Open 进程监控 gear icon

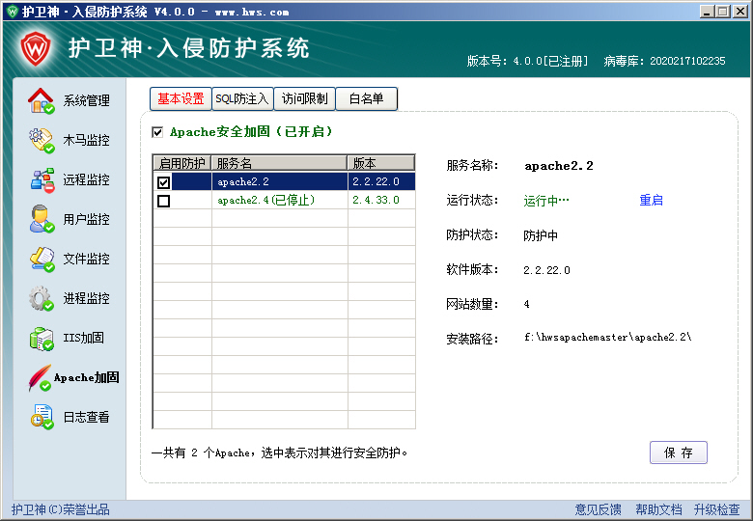point(41,298)
